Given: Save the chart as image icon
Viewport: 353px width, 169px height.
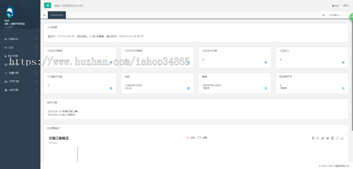Looking at the screenshot, I should [342, 138].
